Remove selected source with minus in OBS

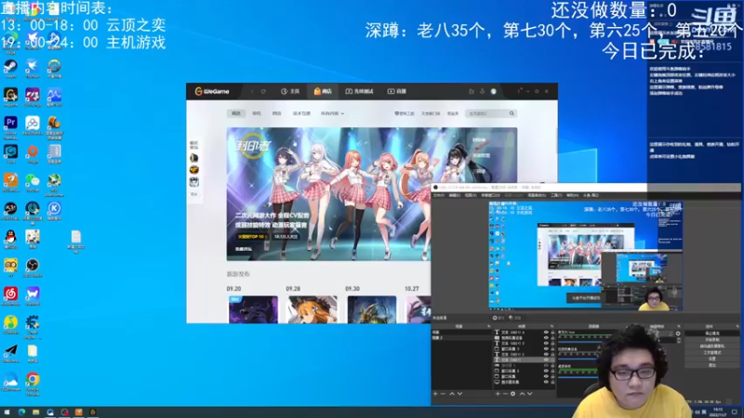pos(505,393)
